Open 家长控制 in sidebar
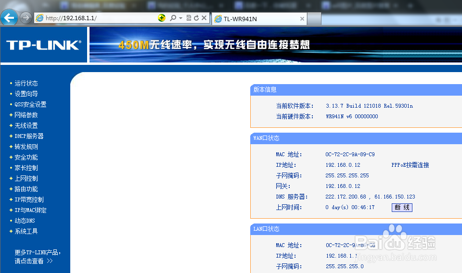This screenshot has height=273, width=462. (x=26, y=168)
